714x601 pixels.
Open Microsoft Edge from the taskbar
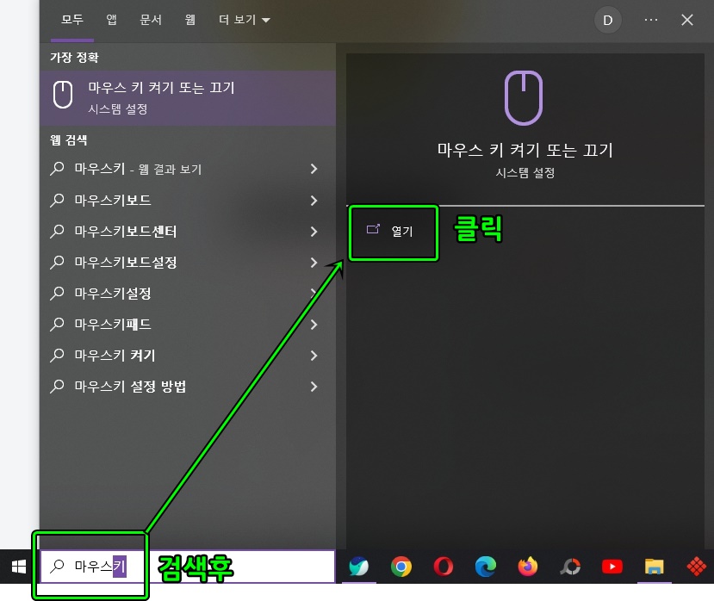(485, 567)
